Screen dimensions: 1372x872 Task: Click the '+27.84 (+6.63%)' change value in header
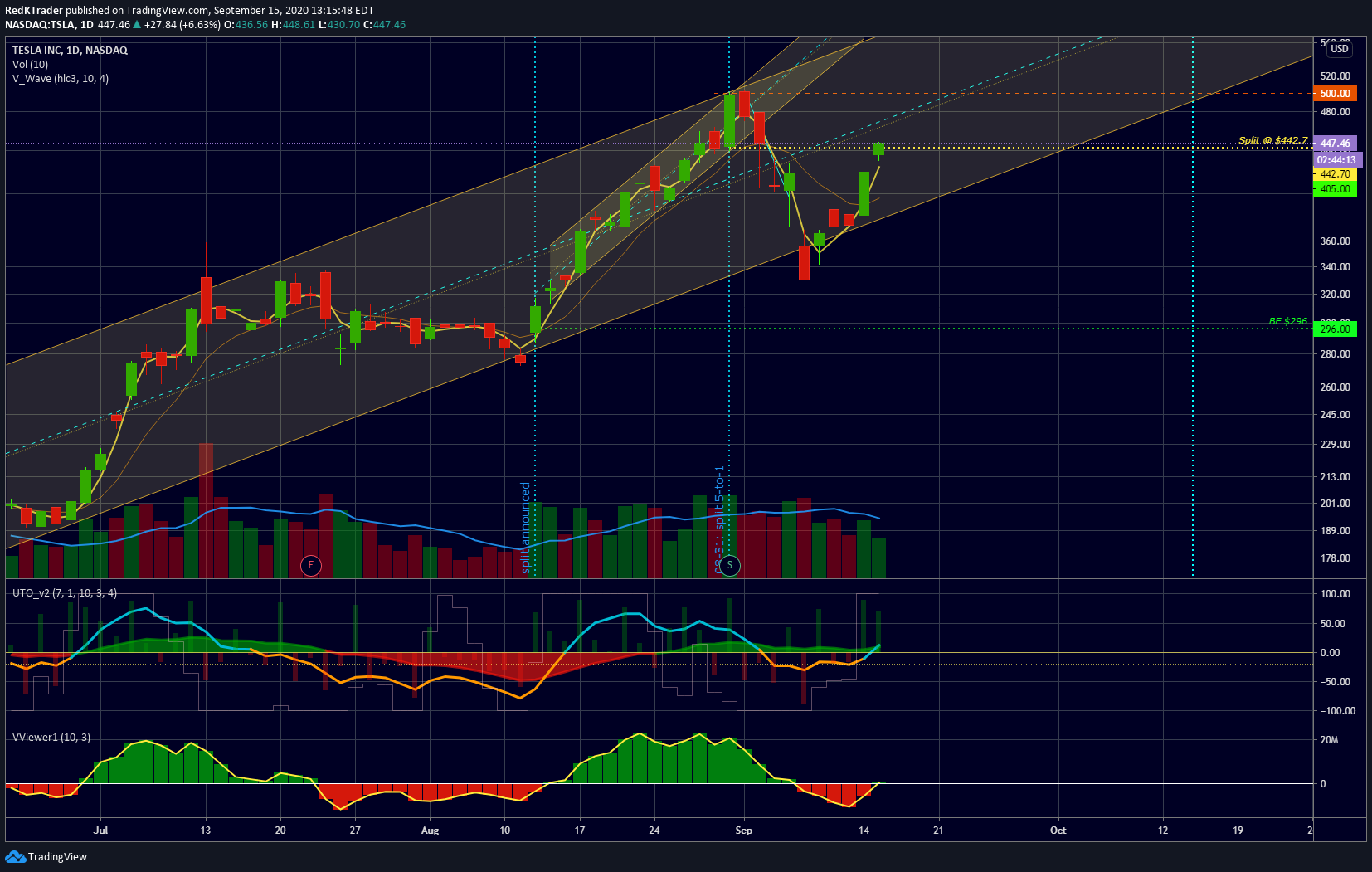[x=182, y=25]
